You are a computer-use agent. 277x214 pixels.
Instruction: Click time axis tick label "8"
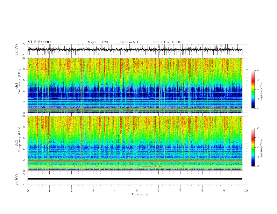point(202,191)
